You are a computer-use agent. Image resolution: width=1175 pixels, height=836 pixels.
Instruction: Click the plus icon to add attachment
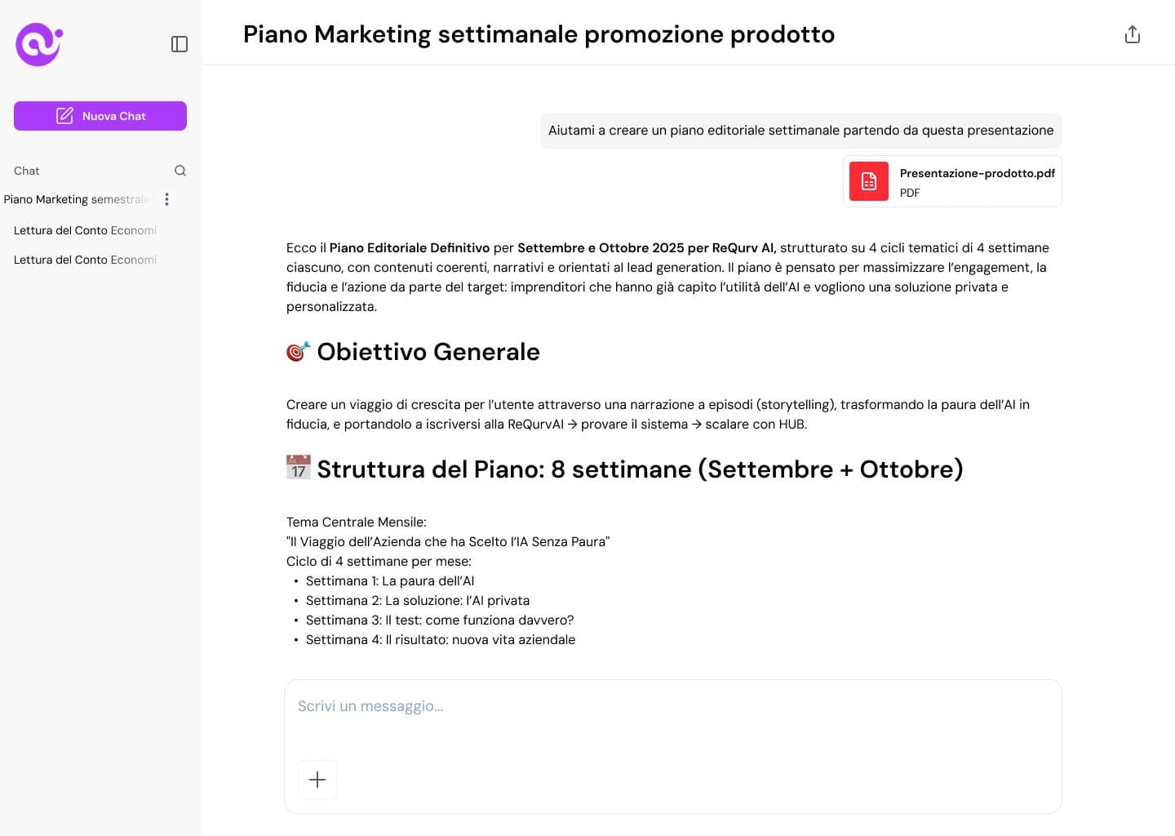317,780
